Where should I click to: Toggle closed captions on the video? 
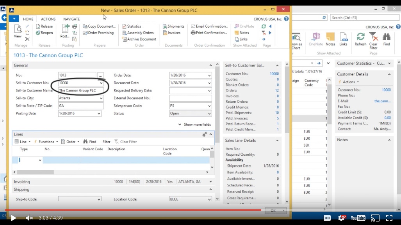tap(327, 218)
